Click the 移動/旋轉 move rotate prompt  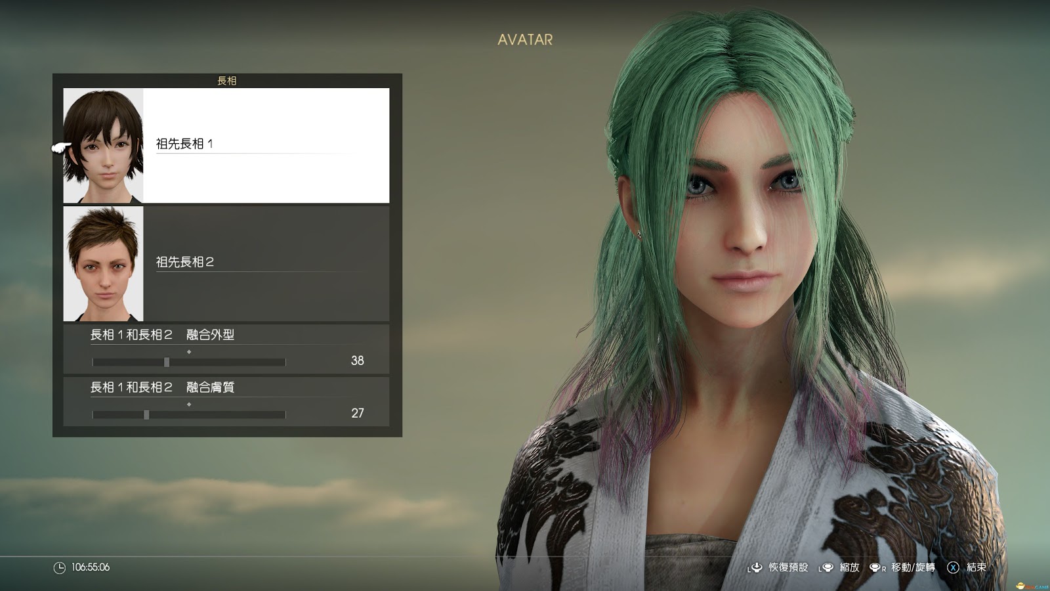[913, 567]
